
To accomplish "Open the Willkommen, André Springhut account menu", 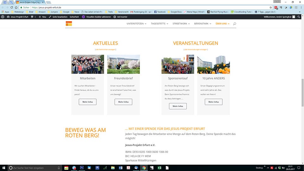I will 279,17.
